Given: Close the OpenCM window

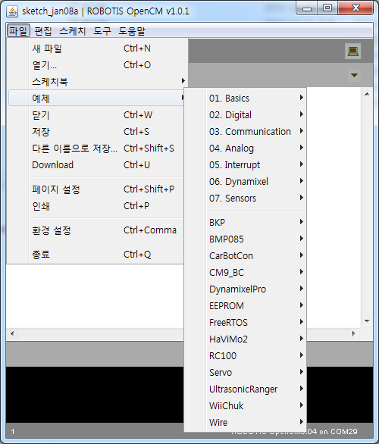Looking at the screenshot, I should (356, 8).
